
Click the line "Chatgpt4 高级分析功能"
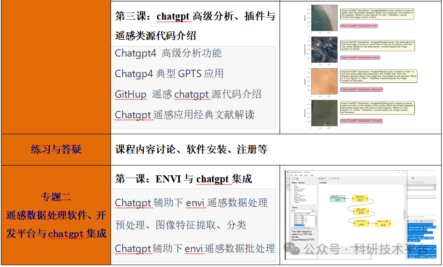(x=168, y=53)
